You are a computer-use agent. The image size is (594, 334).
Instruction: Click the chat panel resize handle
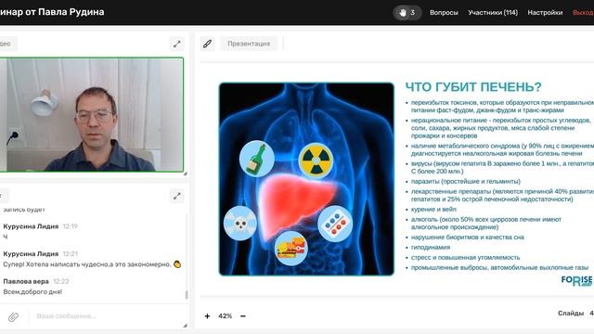coord(186,326)
